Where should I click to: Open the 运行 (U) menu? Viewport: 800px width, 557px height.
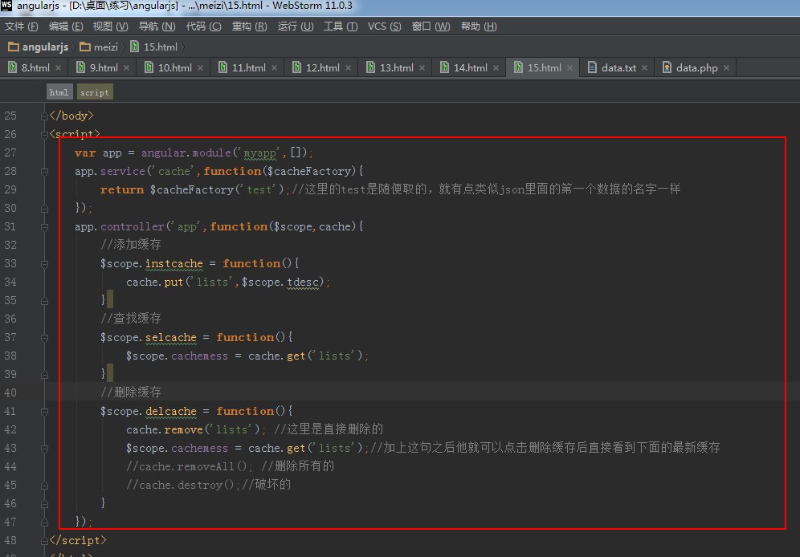(x=296, y=26)
